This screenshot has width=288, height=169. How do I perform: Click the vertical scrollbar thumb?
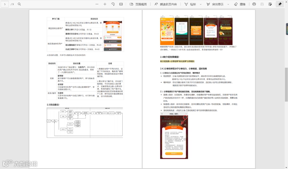286,84
